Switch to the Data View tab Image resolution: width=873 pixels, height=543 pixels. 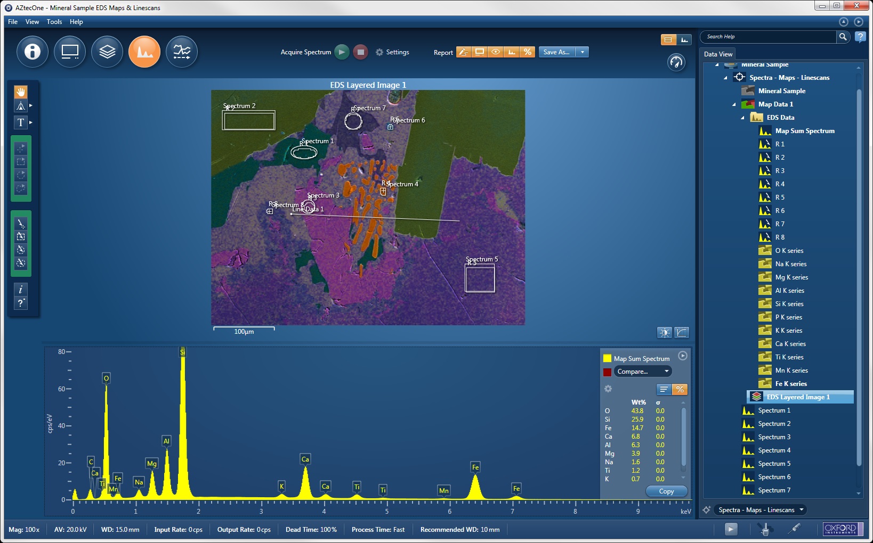tap(718, 54)
